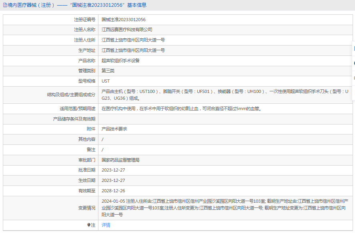Select change record text starting 2024-01-05
The width and height of the screenshot is (355, 233).
point(225,208)
